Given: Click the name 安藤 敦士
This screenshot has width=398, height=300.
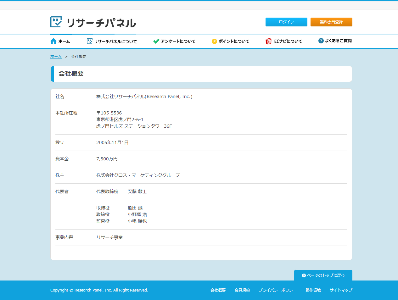Looking at the screenshot, I should (137, 192).
